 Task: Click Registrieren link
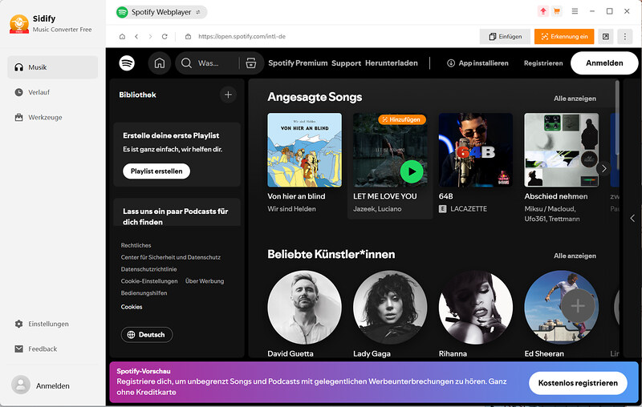pos(543,63)
